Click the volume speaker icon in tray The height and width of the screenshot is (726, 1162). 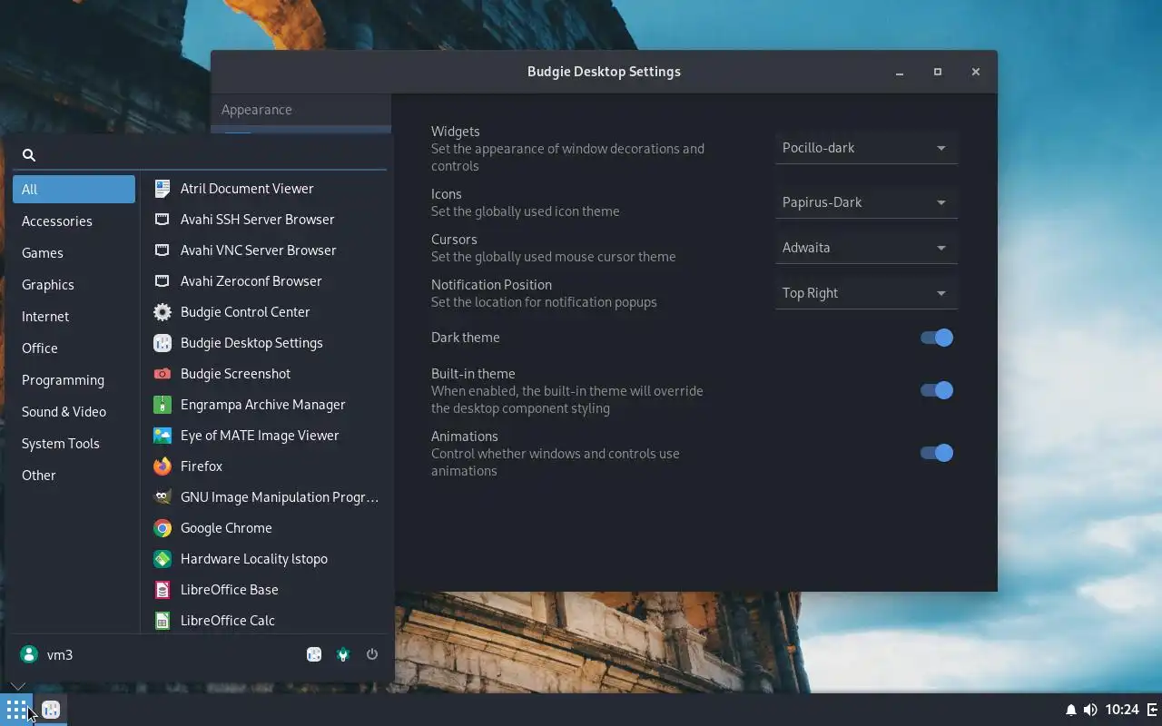tap(1090, 710)
